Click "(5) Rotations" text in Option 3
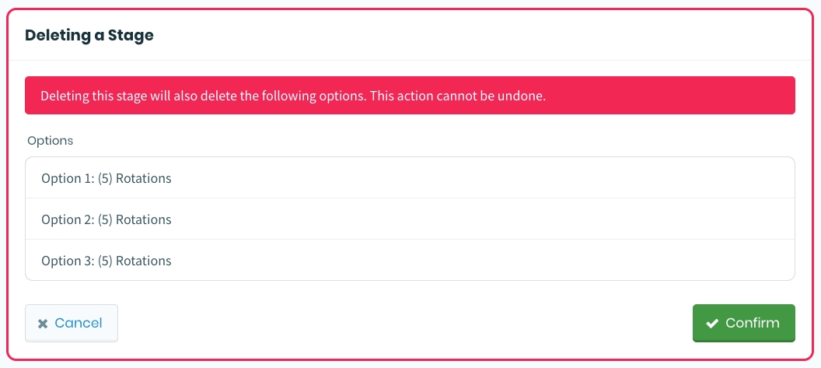The width and height of the screenshot is (821, 368). coord(135,261)
